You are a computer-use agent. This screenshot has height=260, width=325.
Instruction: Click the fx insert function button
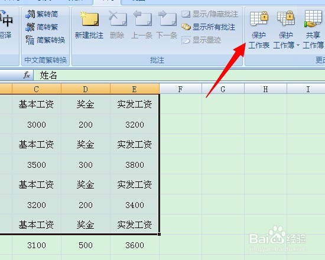(x=27, y=75)
